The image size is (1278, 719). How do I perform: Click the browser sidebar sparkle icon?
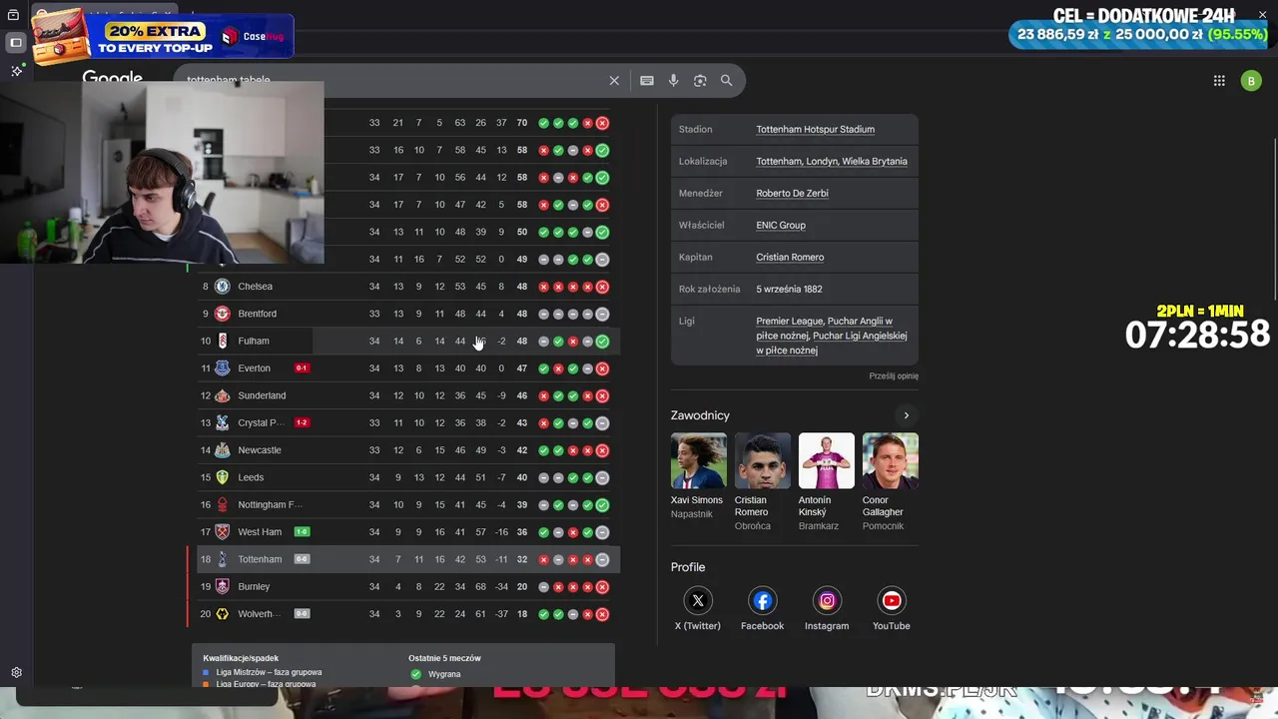click(x=16, y=71)
